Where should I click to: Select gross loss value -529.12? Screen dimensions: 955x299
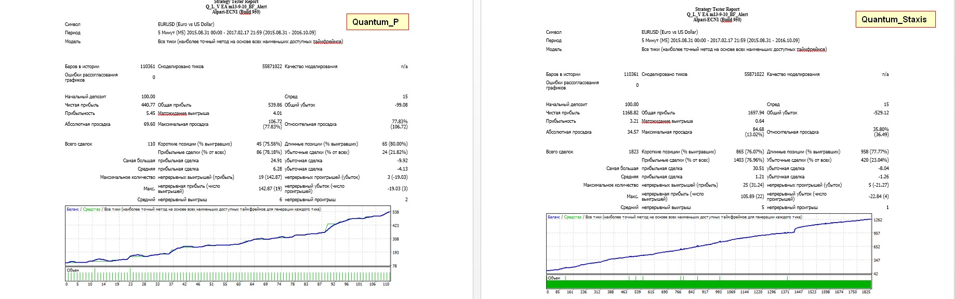(881, 113)
